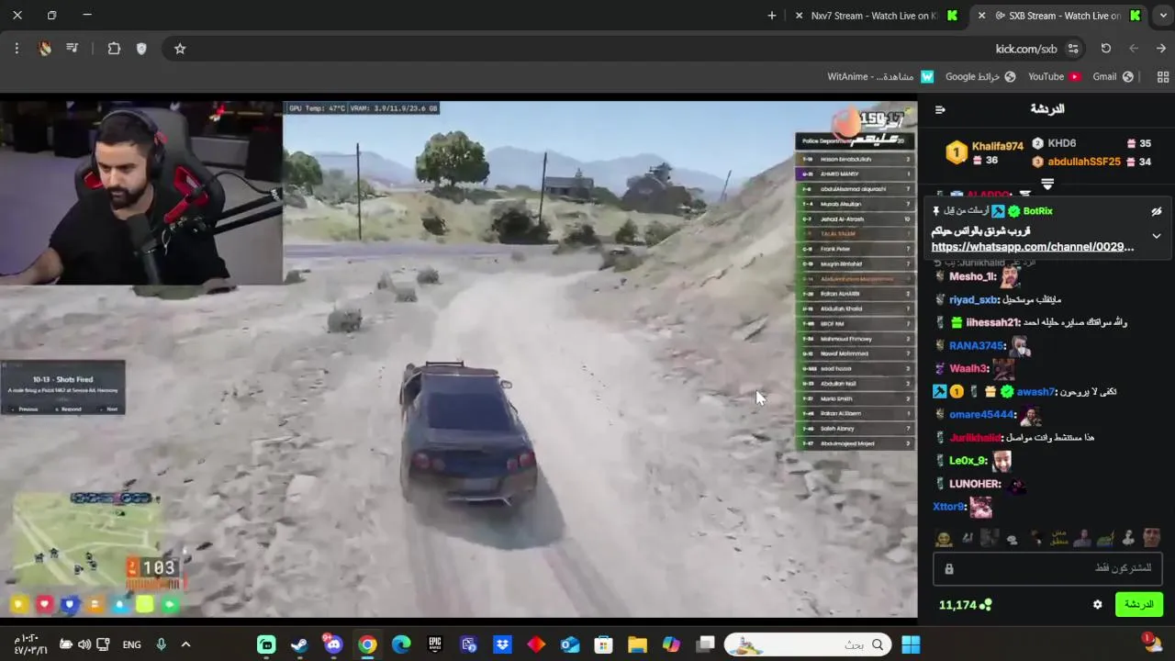Hide the pinned BotRix message

pyautogui.click(x=1157, y=211)
